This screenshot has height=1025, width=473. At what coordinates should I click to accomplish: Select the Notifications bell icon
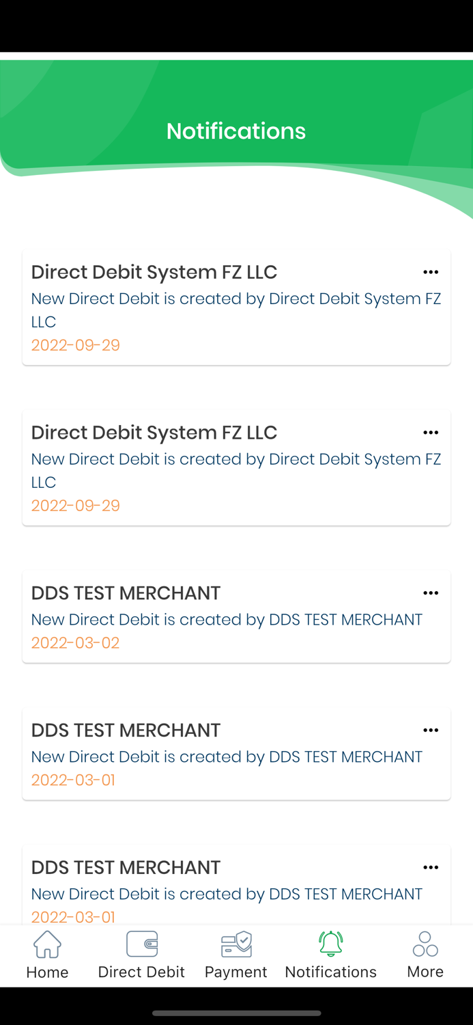331,944
